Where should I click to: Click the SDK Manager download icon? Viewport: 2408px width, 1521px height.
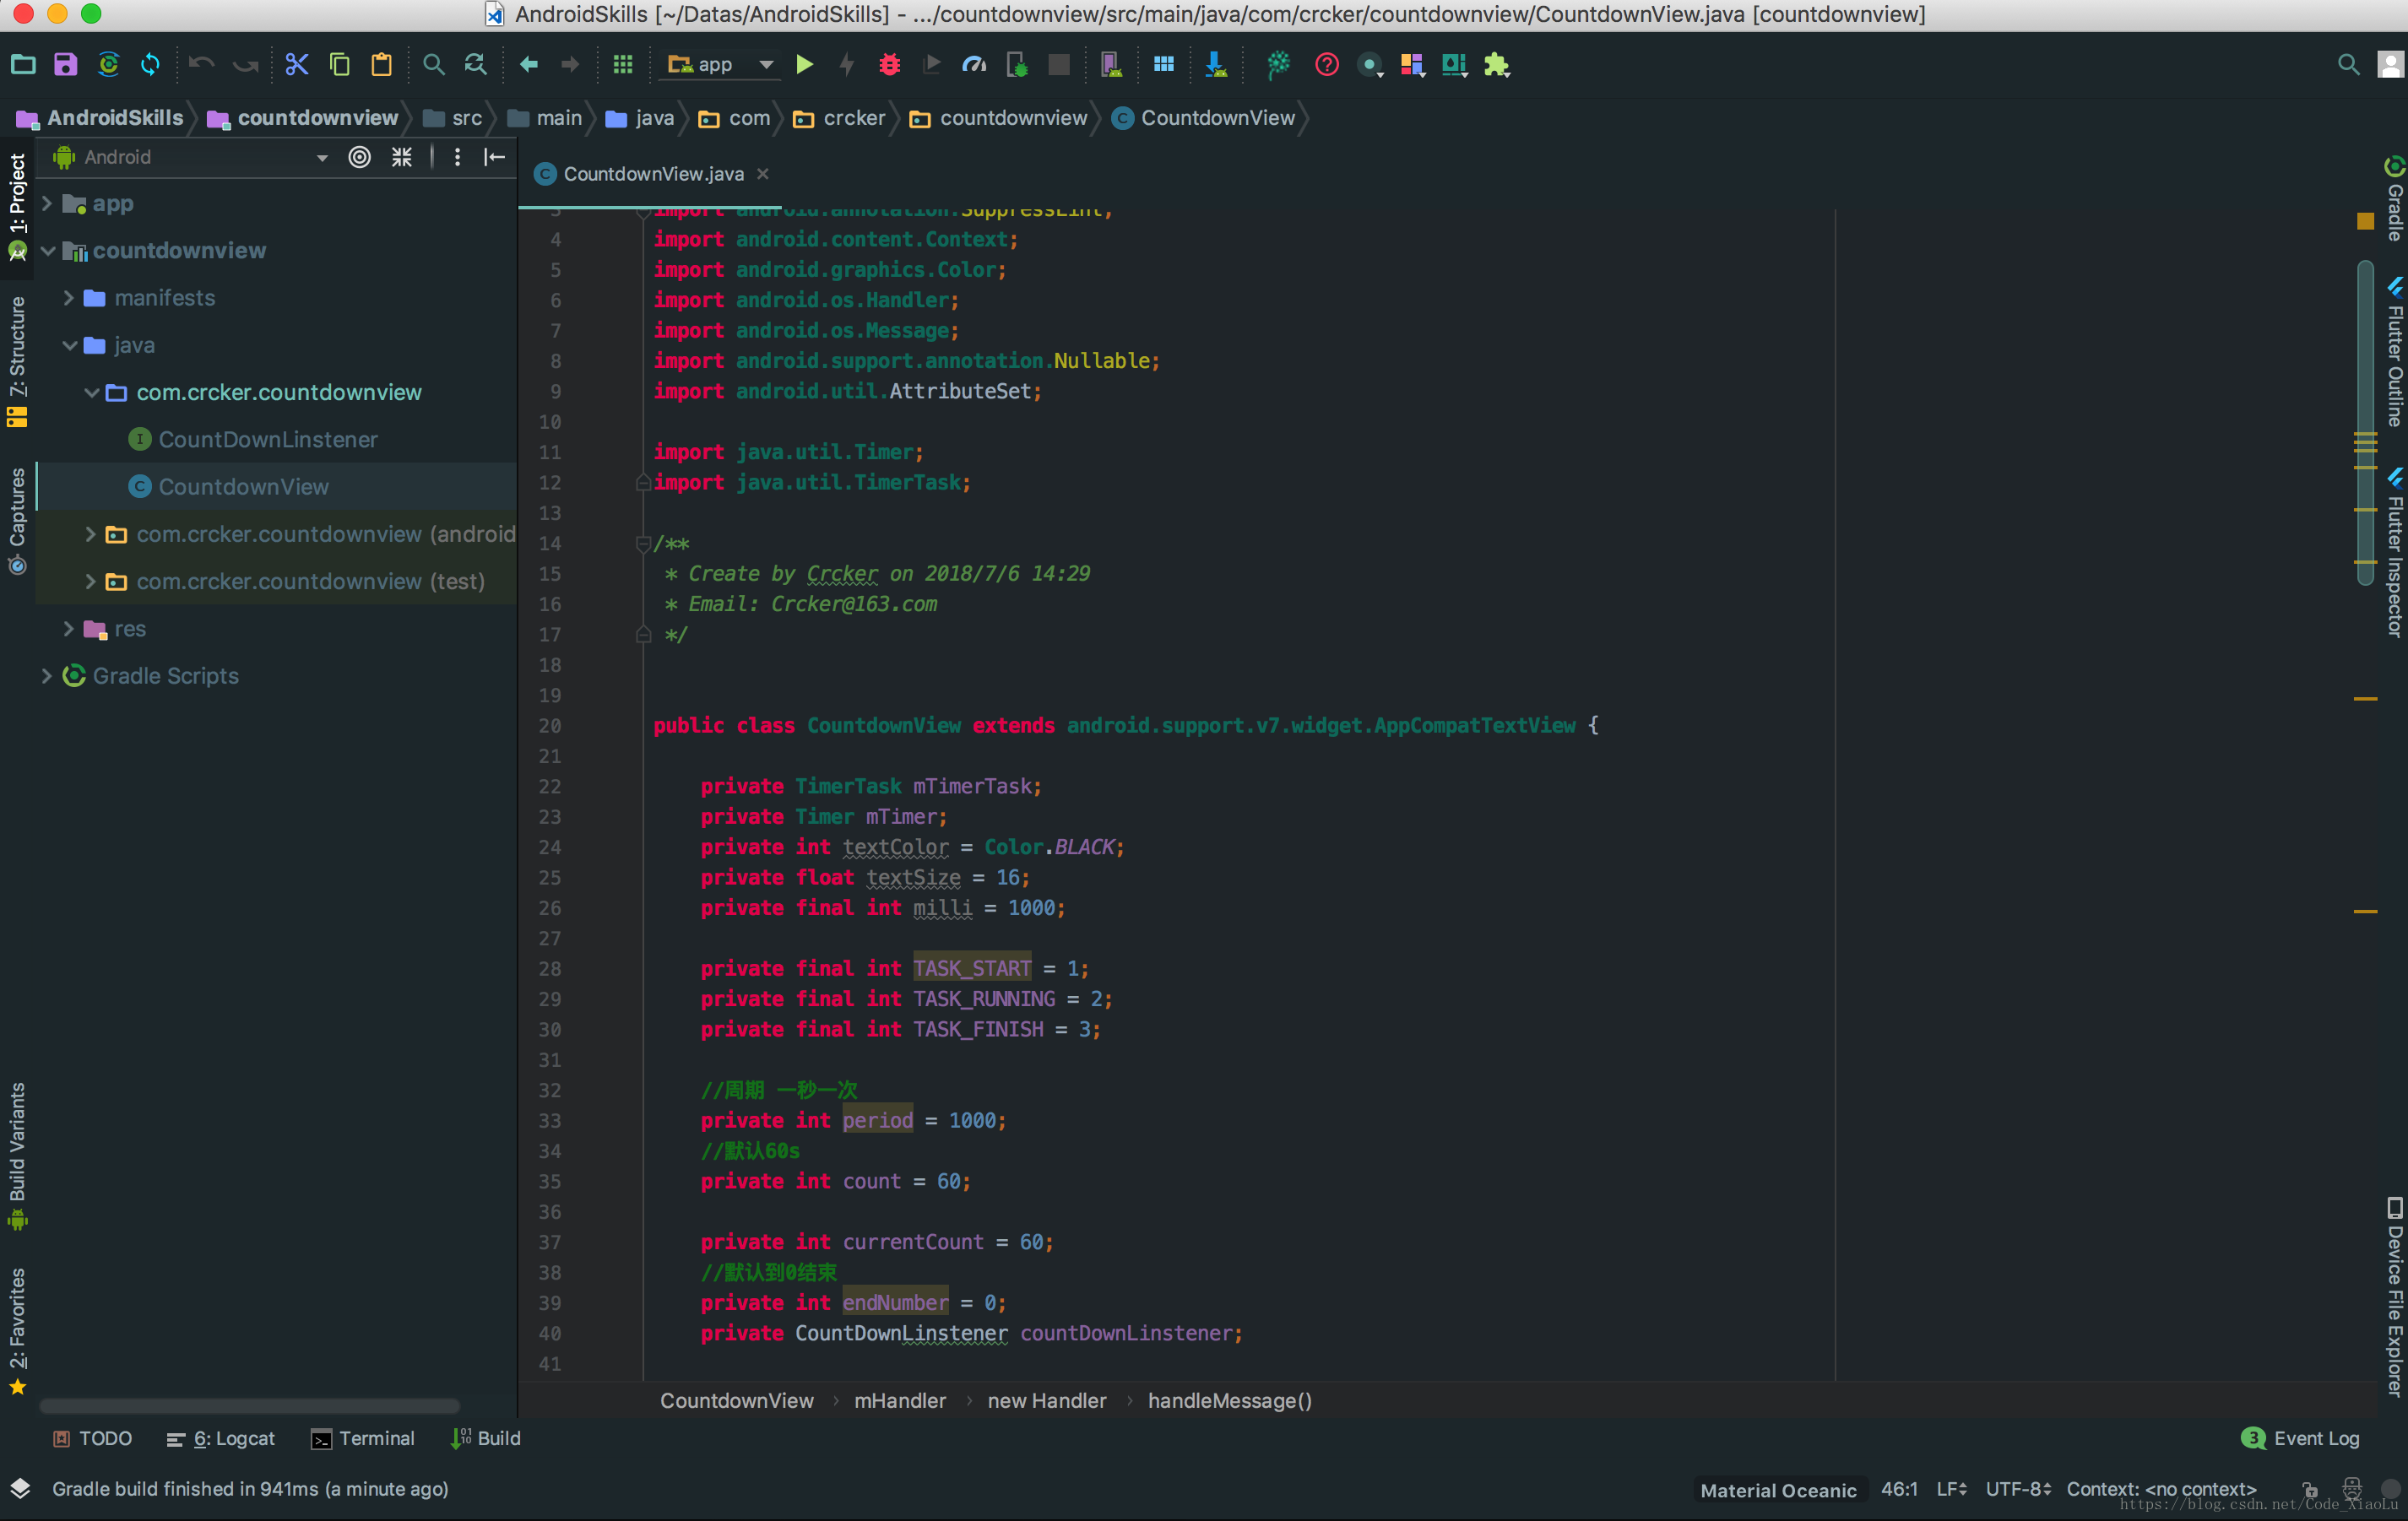[1215, 65]
